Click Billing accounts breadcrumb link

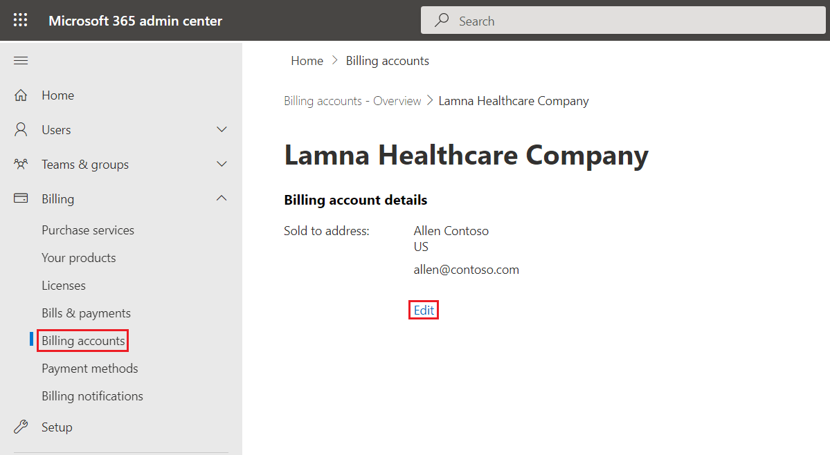pos(388,62)
